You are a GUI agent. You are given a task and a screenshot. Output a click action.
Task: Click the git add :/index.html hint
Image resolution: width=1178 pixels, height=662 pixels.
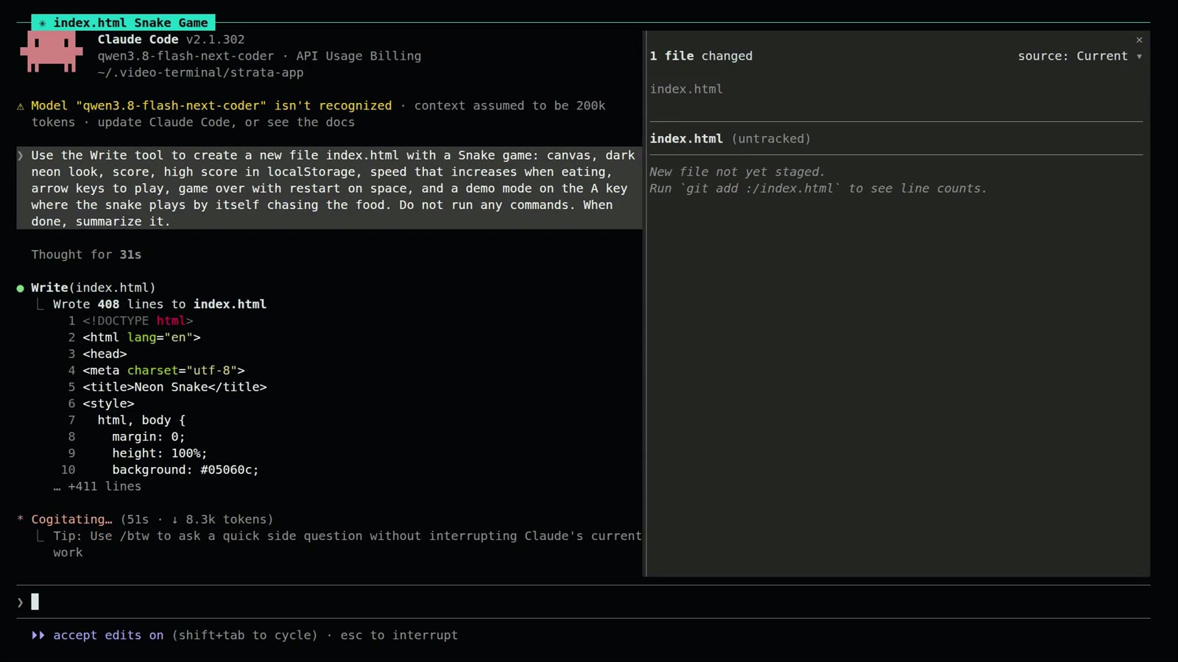tap(818, 188)
